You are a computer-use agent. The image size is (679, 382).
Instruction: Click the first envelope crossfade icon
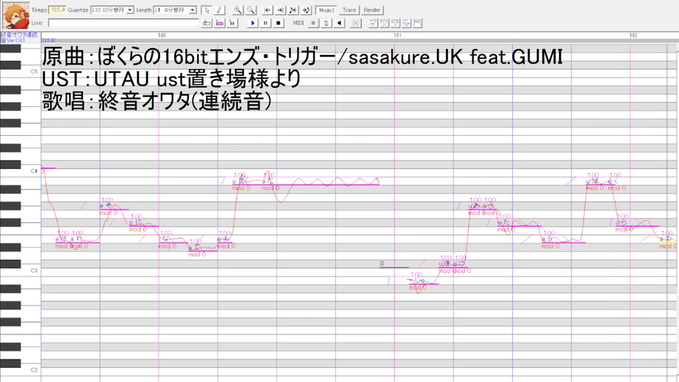[384, 23]
